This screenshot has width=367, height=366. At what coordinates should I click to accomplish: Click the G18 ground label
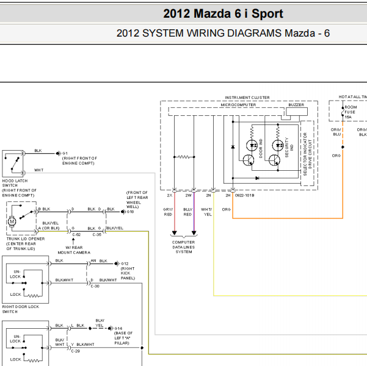pos(130,212)
